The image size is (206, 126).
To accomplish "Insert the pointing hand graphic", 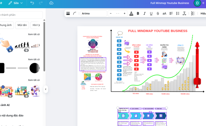I will tap(6, 45).
